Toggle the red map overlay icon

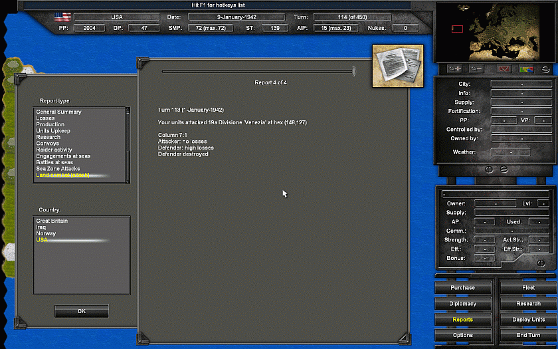(504, 69)
